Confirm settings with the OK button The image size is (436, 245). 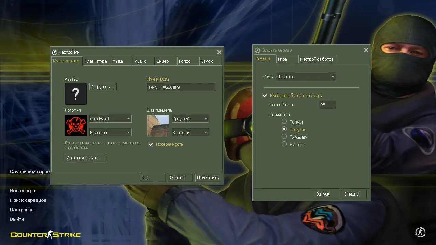(153, 178)
